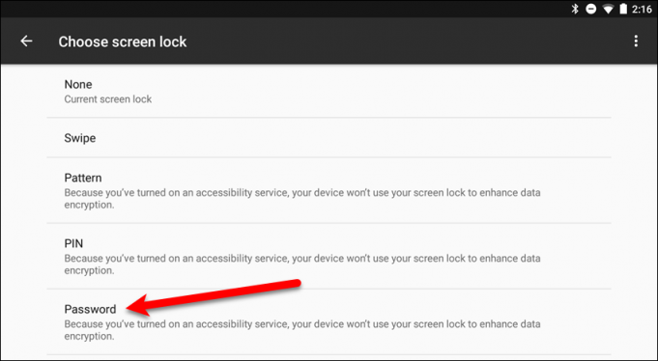Click the empty area of the dark app bar
The image size is (658, 361).
(x=407, y=42)
